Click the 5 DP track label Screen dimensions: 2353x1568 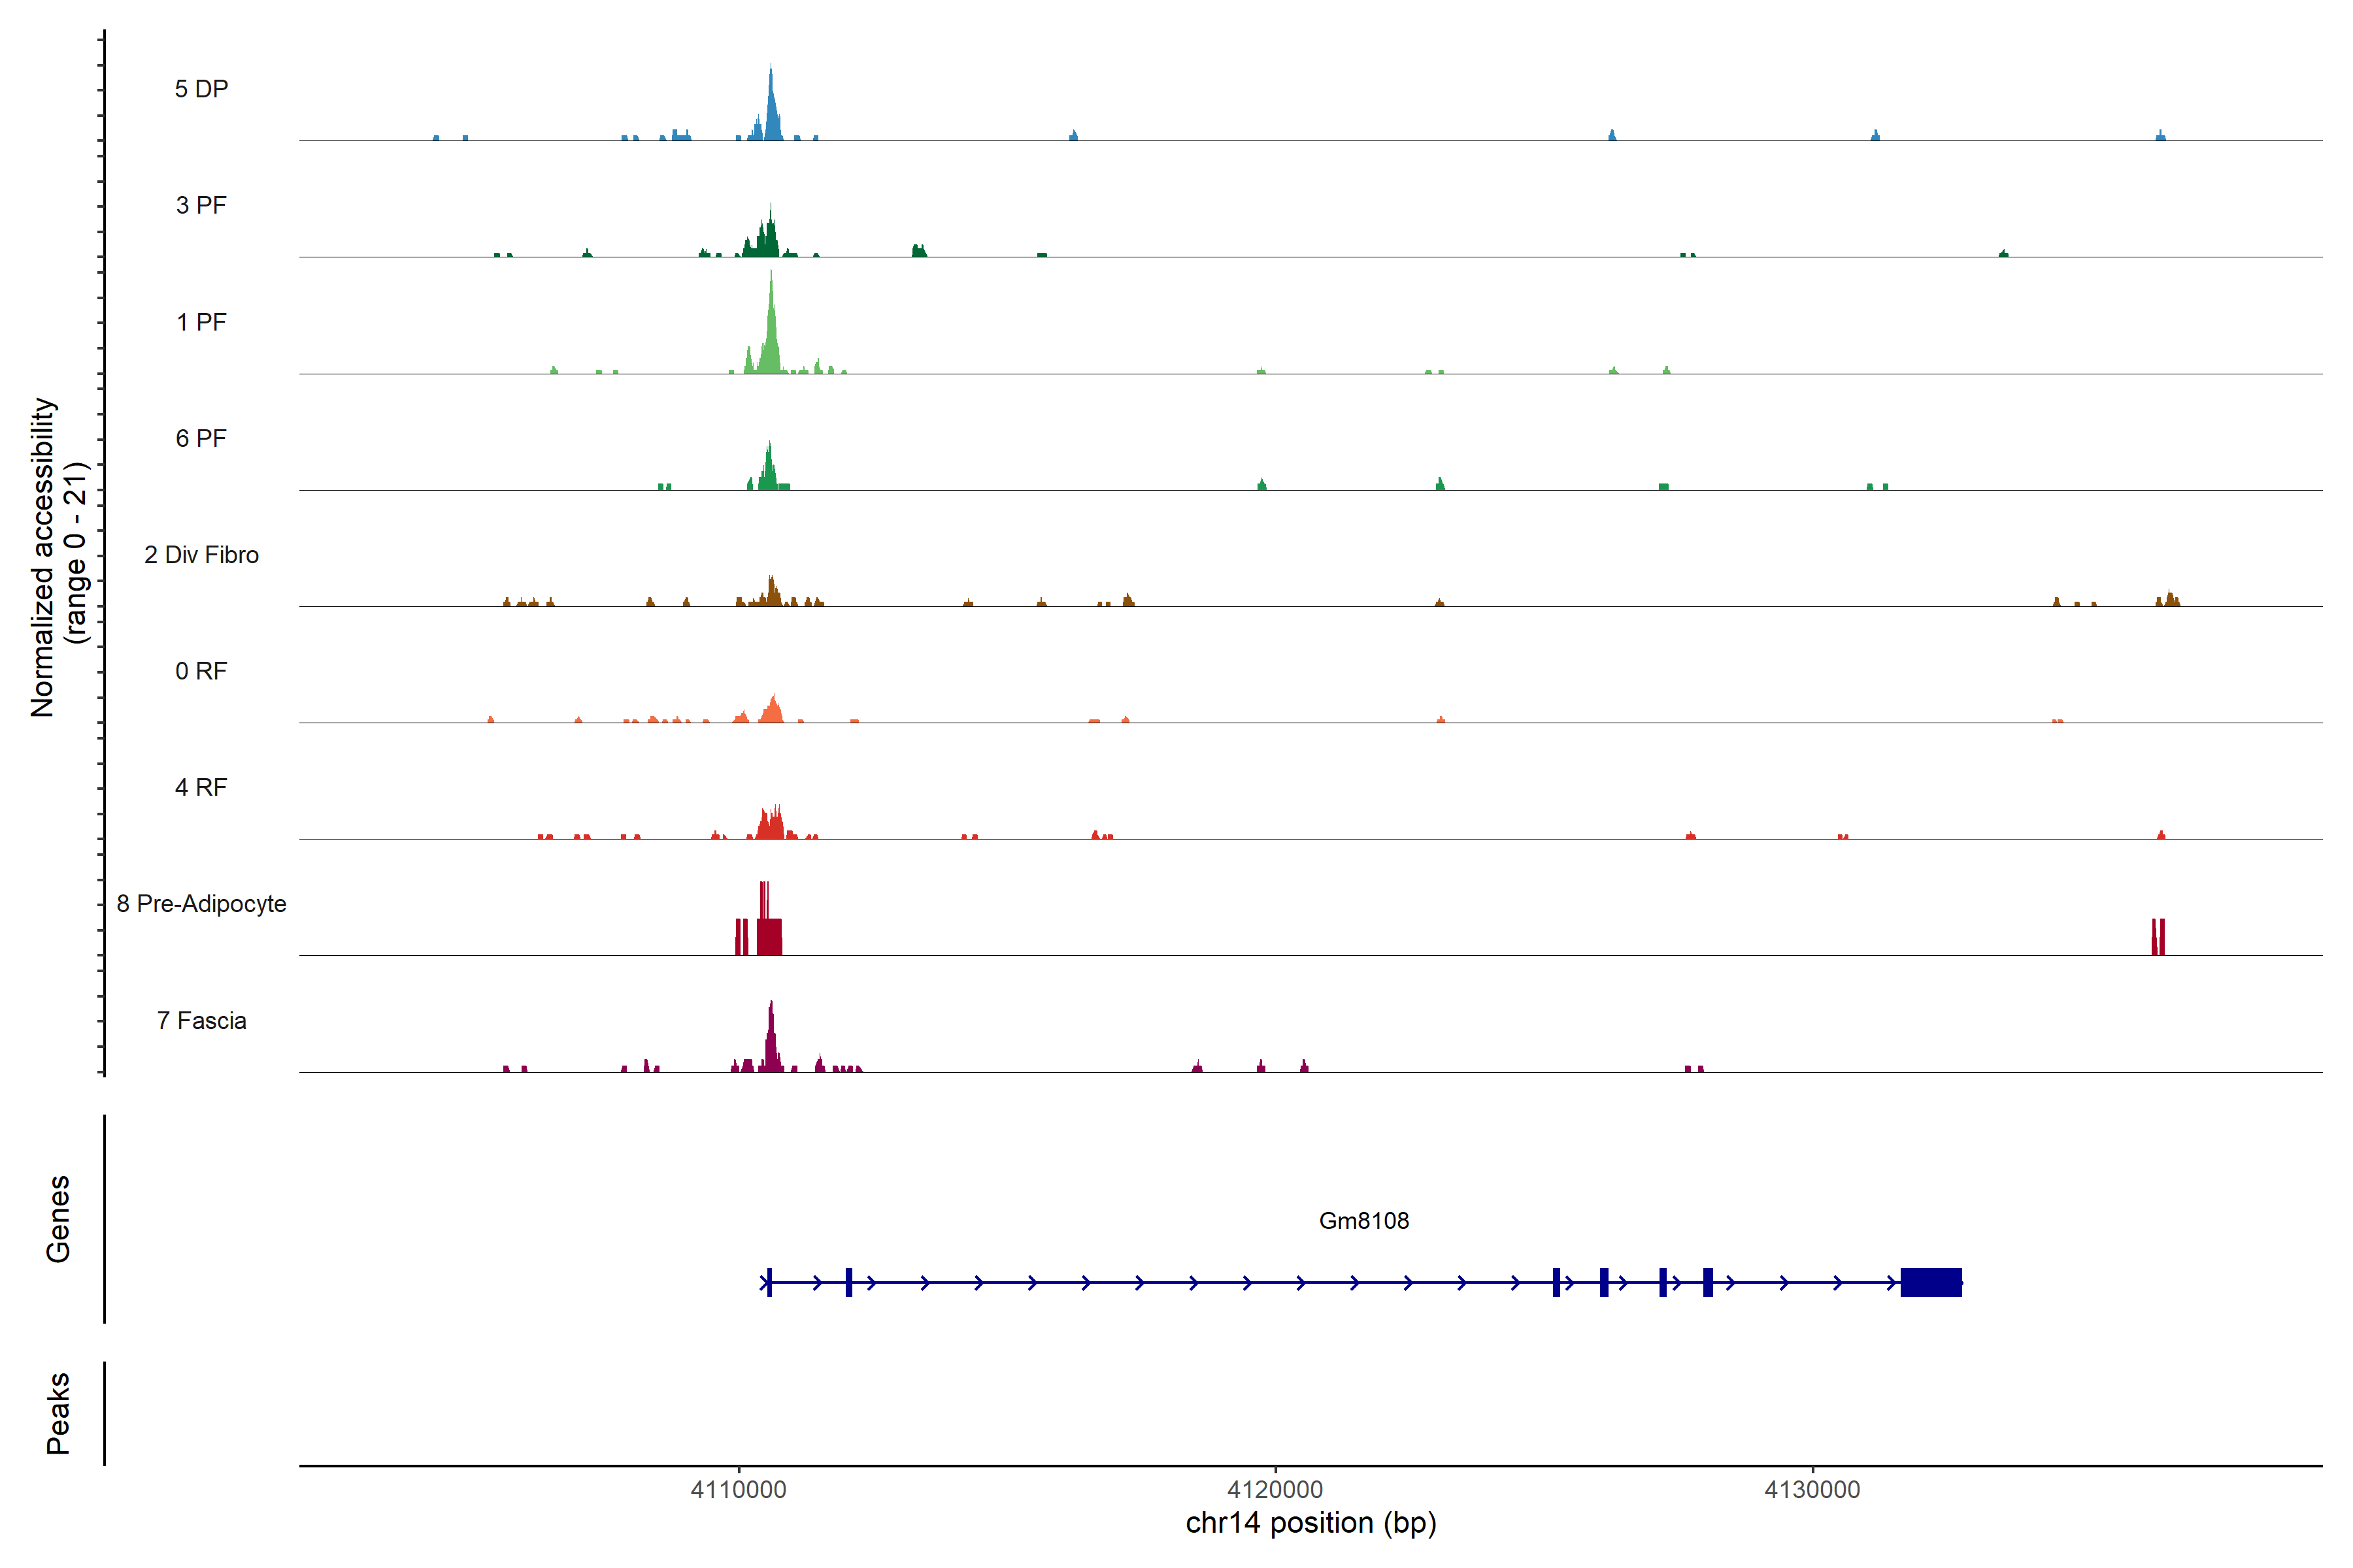coord(201,89)
